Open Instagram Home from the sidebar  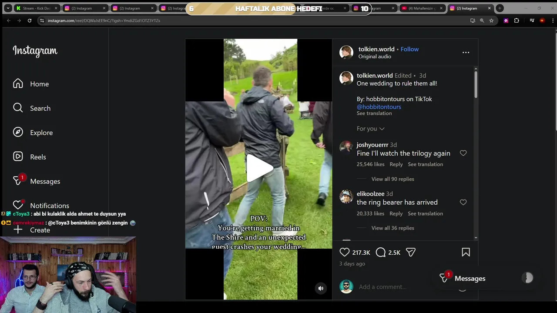click(x=31, y=84)
